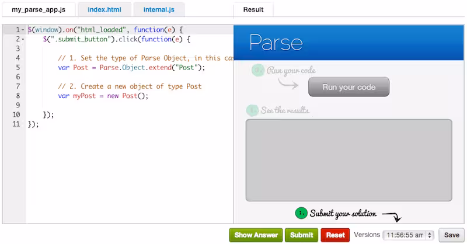Click the comment '// 2. Create a new object of type Post'
Screen dimensions: 467x244
(x=130, y=86)
